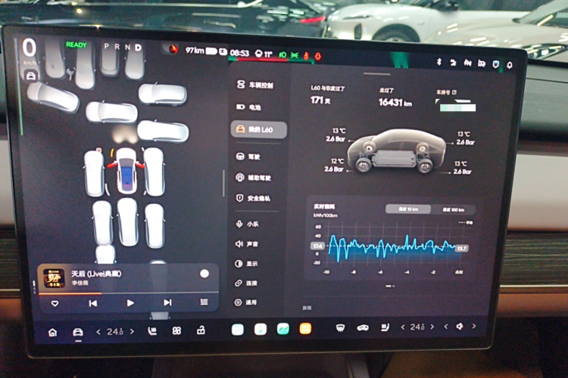Viewport: 568px width, 378px height.
Task: Open 小乐 voice assistant settings
Action: (x=248, y=224)
